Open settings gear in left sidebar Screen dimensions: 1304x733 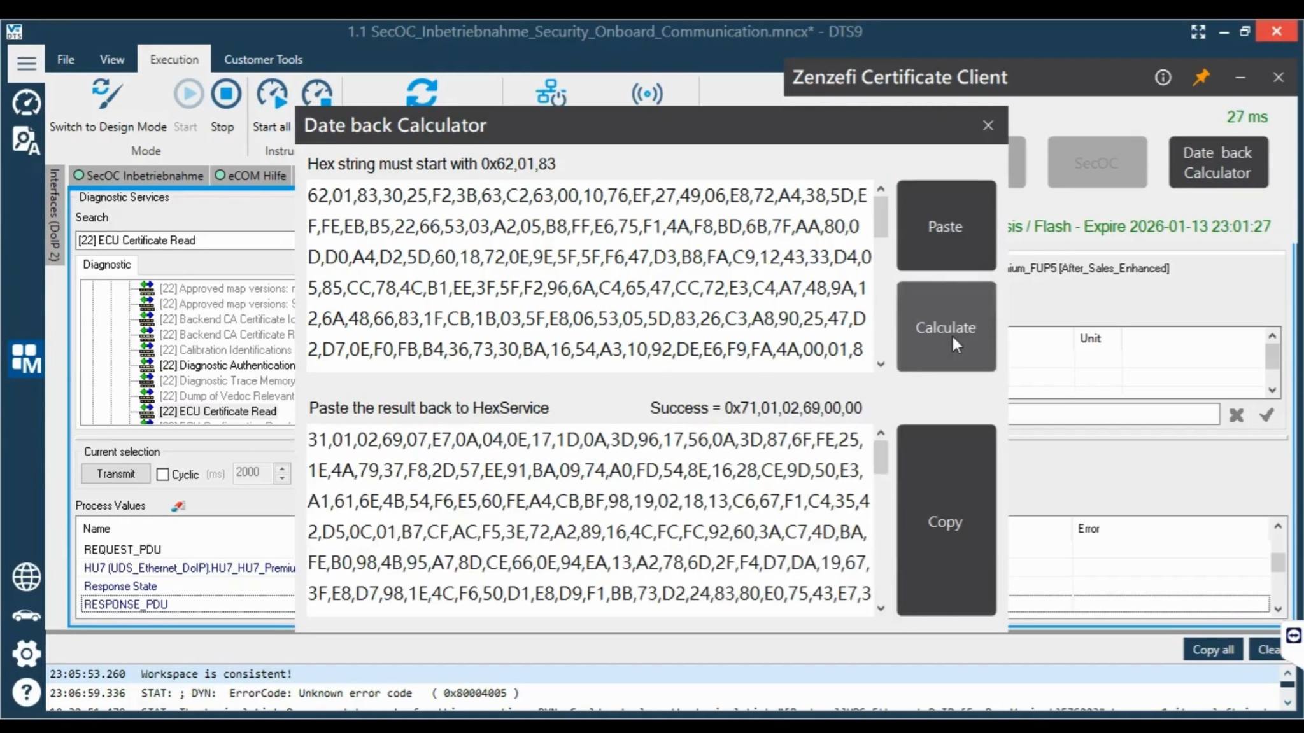pos(26,653)
